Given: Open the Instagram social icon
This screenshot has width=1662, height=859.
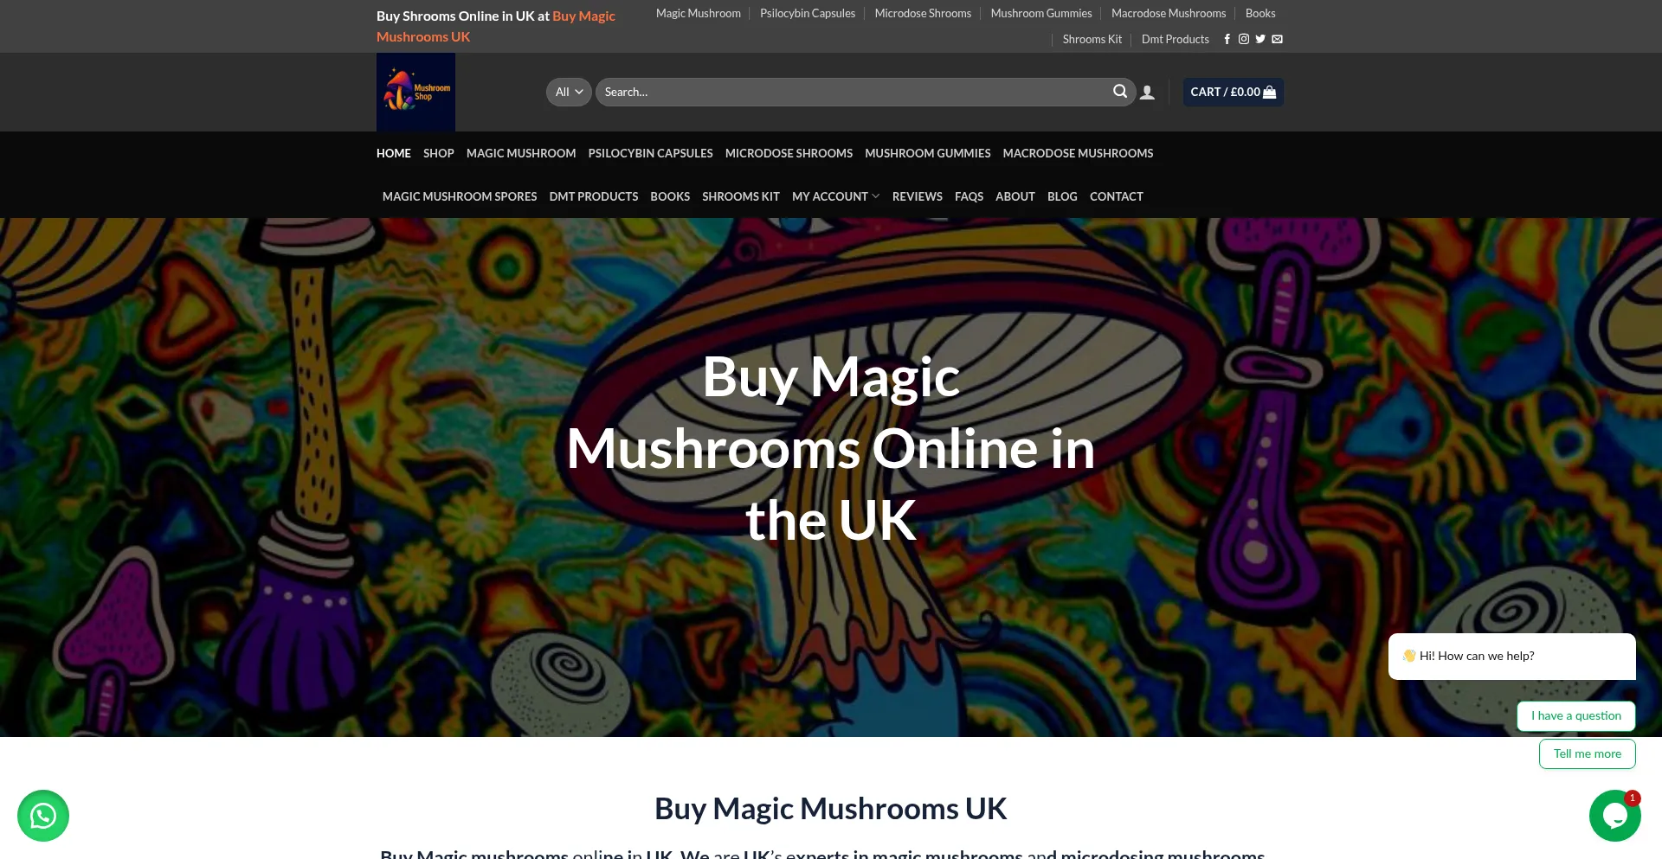Looking at the screenshot, I should [x=1244, y=39].
